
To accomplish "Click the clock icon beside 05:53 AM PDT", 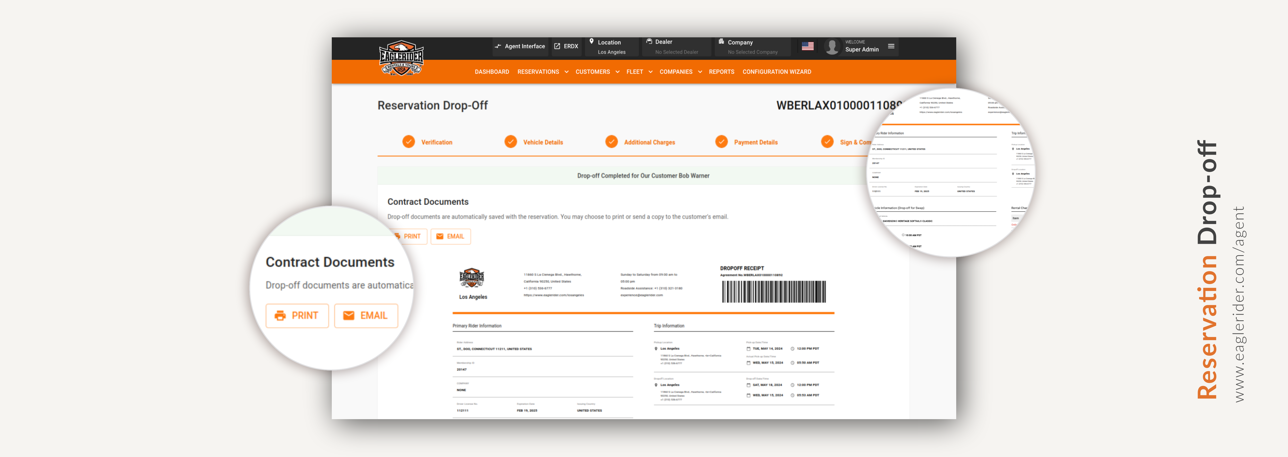I will 792,395.
